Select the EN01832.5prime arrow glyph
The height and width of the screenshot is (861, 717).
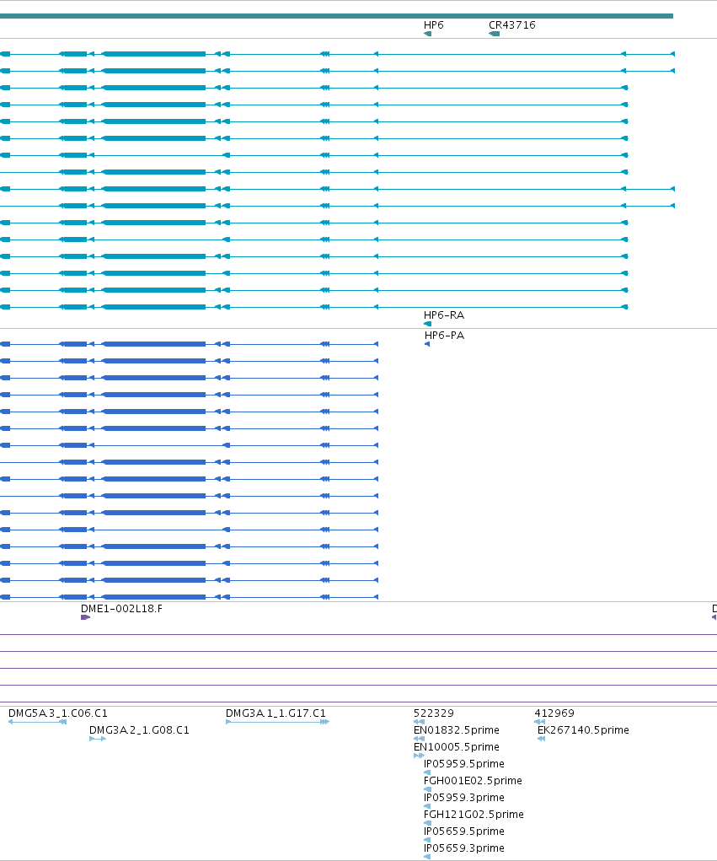(x=419, y=739)
